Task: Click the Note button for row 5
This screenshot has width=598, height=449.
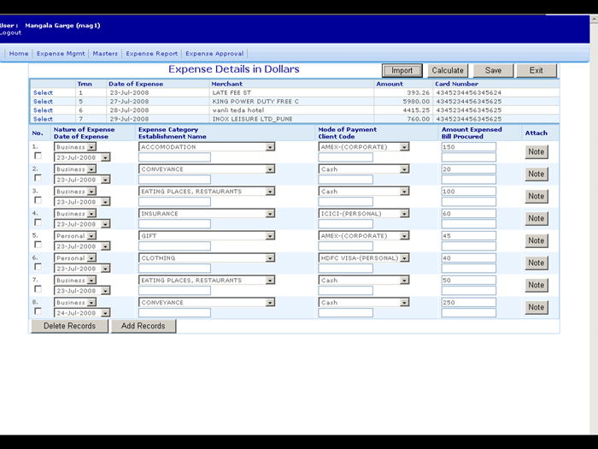Action: pyautogui.click(x=536, y=240)
